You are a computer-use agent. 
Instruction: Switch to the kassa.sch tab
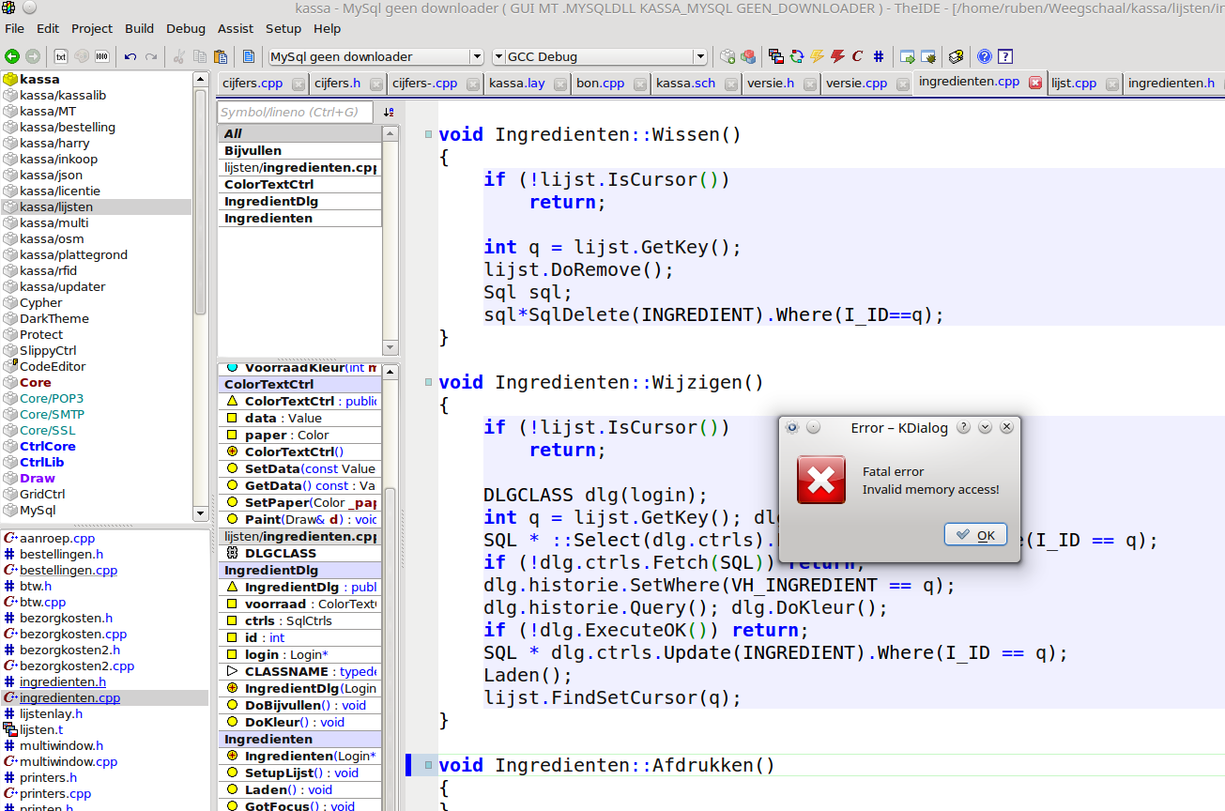point(685,83)
